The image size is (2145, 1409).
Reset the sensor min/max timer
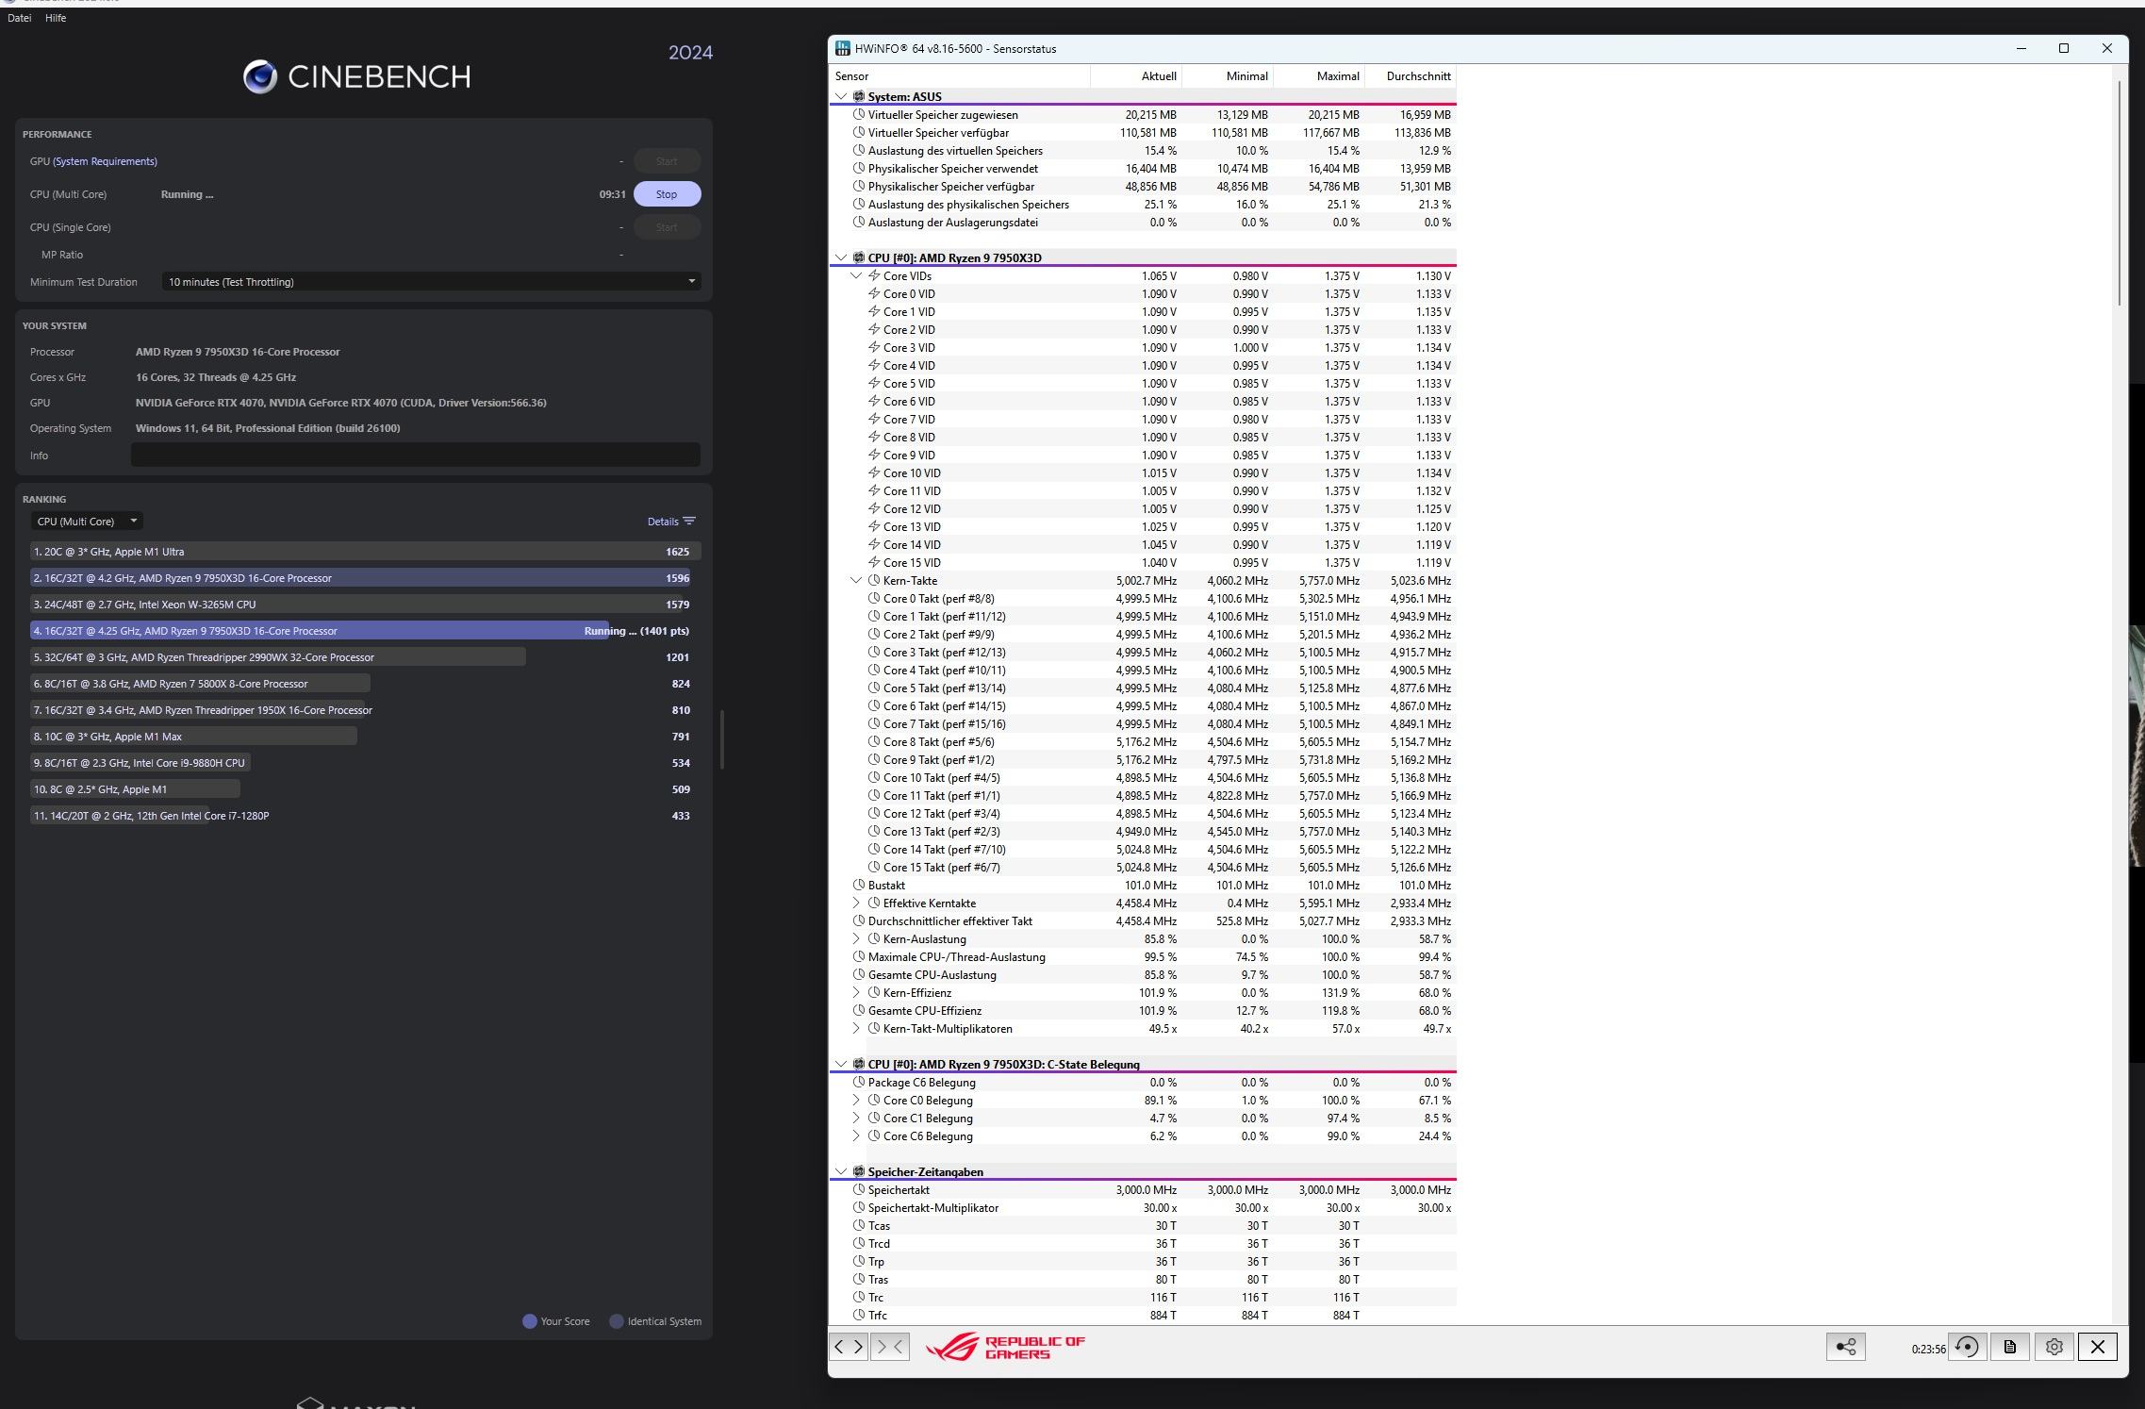click(x=1967, y=1347)
